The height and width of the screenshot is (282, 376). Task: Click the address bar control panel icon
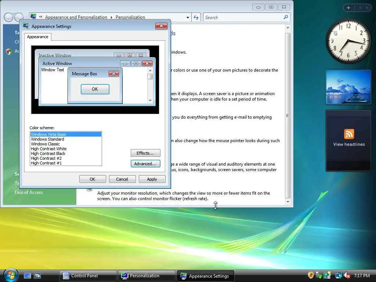pos(33,17)
